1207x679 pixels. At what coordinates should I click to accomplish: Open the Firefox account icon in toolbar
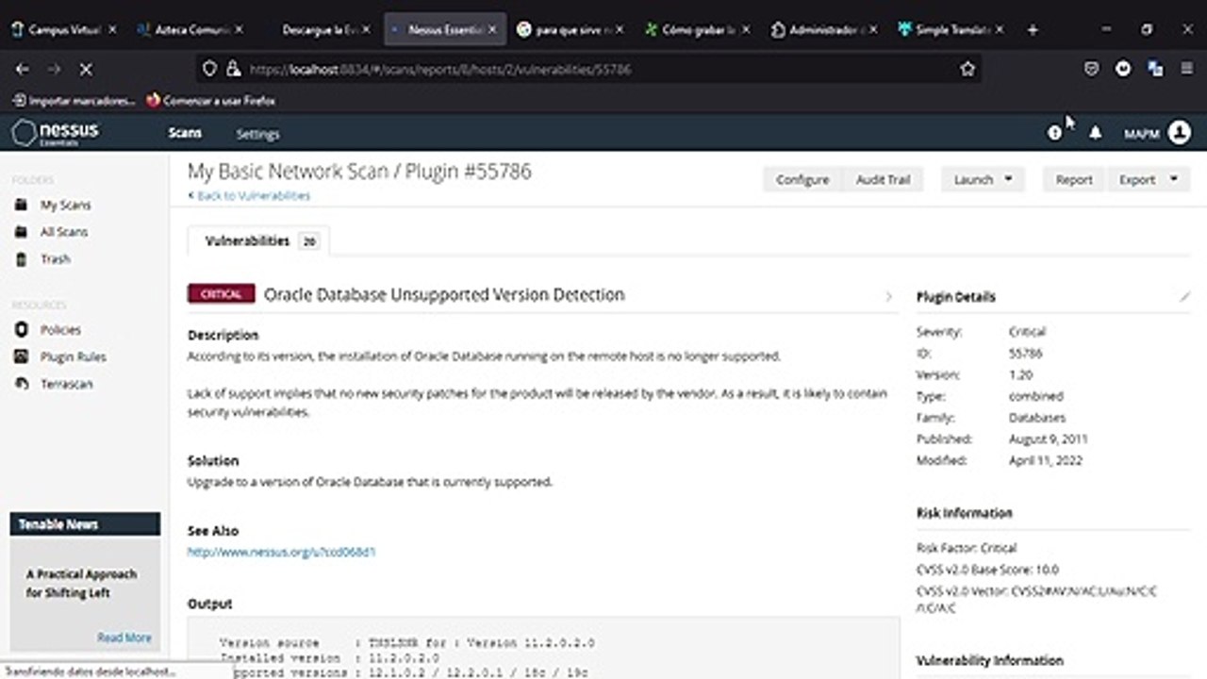pyautogui.click(x=1123, y=69)
